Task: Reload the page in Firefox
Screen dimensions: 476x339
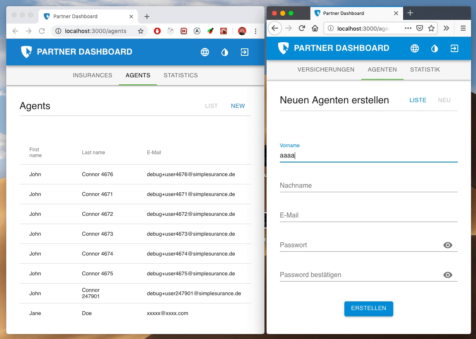Action: pyautogui.click(x=302, y=28)
